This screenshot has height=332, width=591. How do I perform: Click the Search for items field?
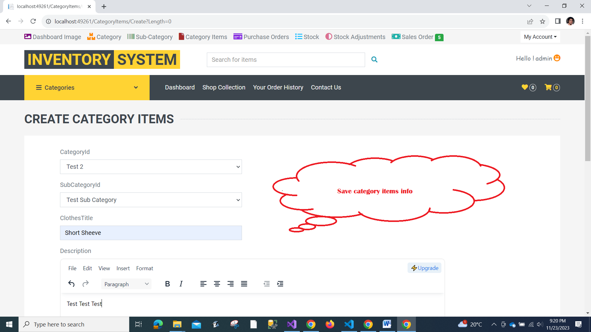click(286, 60)
